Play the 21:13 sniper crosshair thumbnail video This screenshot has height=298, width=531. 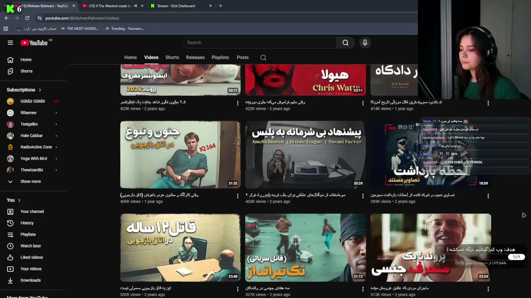(305, 248)
